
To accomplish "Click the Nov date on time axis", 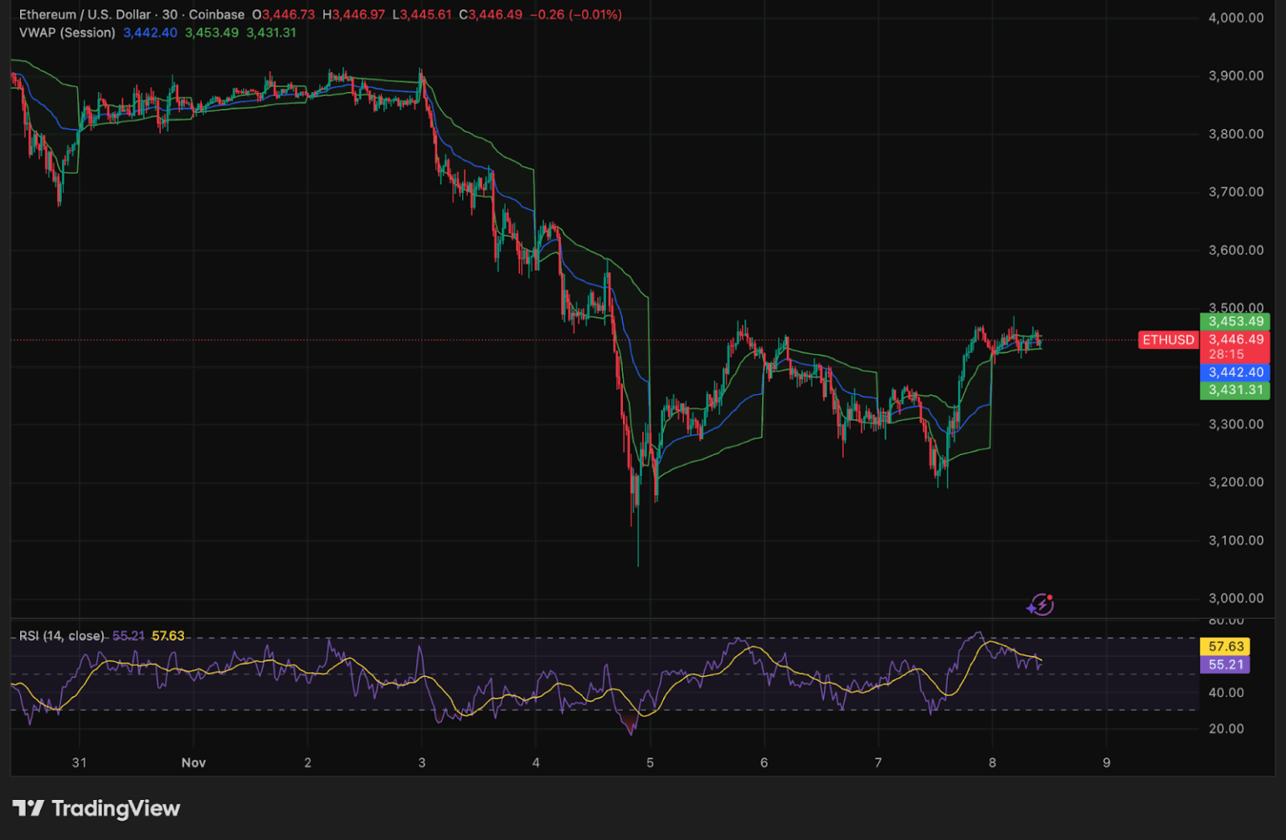I will click(193, 762).
